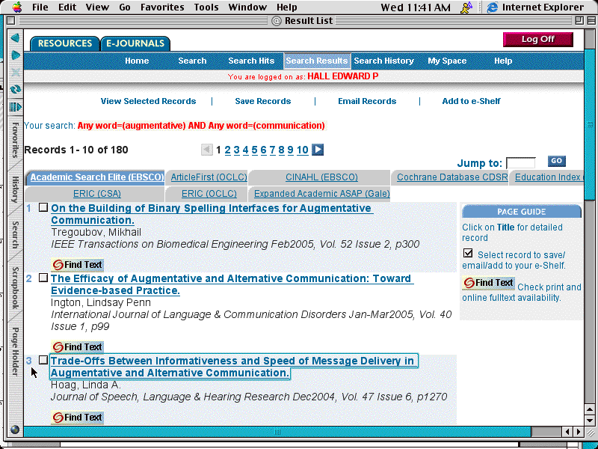Click the Log Off button
The height and width of the screenshot is (449, 598).
point(537,40)
